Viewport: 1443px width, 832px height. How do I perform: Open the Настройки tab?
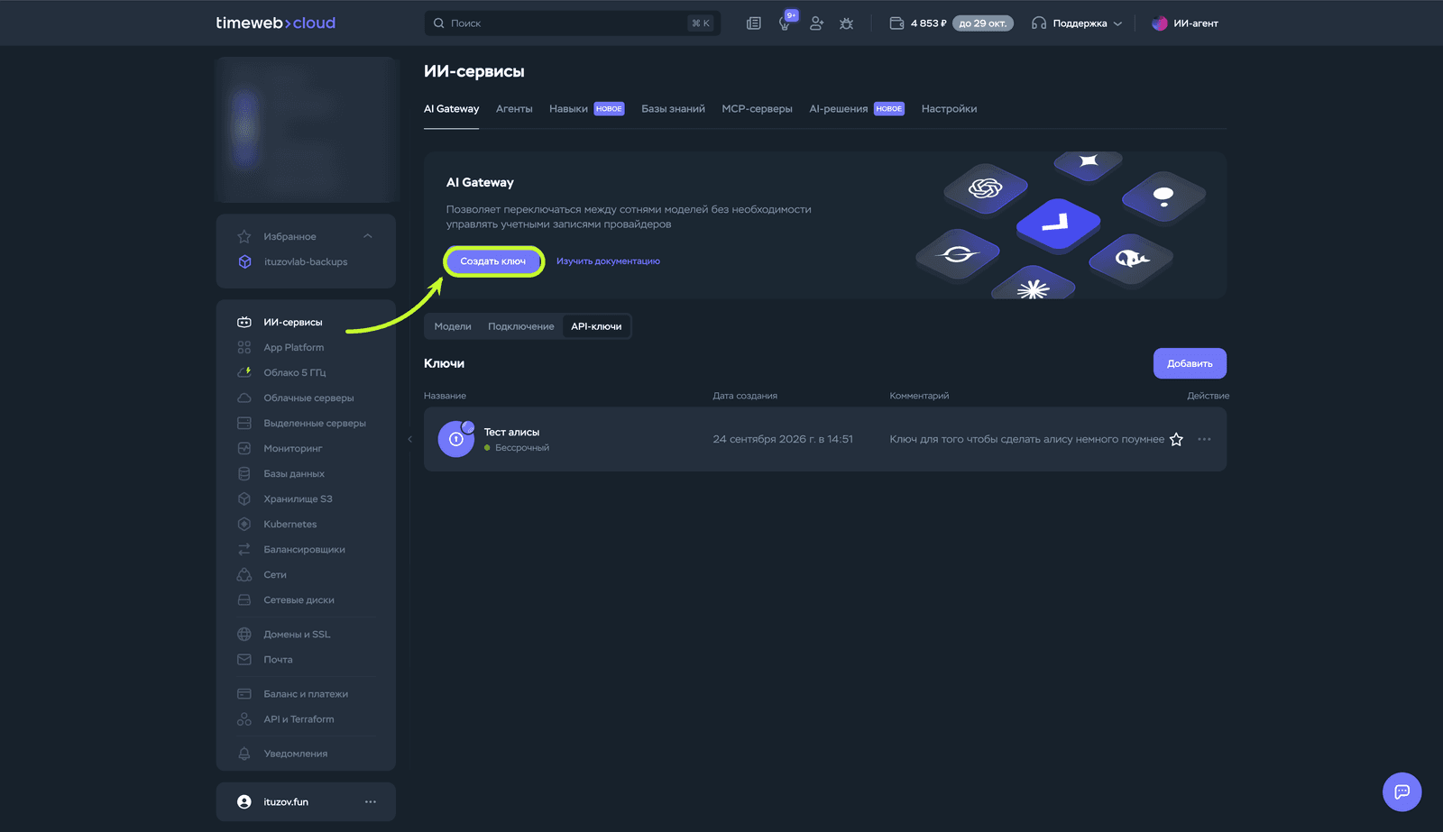[x=949, y=109]
